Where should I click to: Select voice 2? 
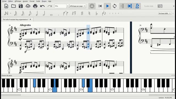click(x=112, y=13)
